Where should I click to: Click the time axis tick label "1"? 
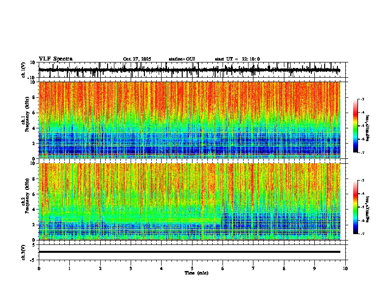(x=69, y=269)
